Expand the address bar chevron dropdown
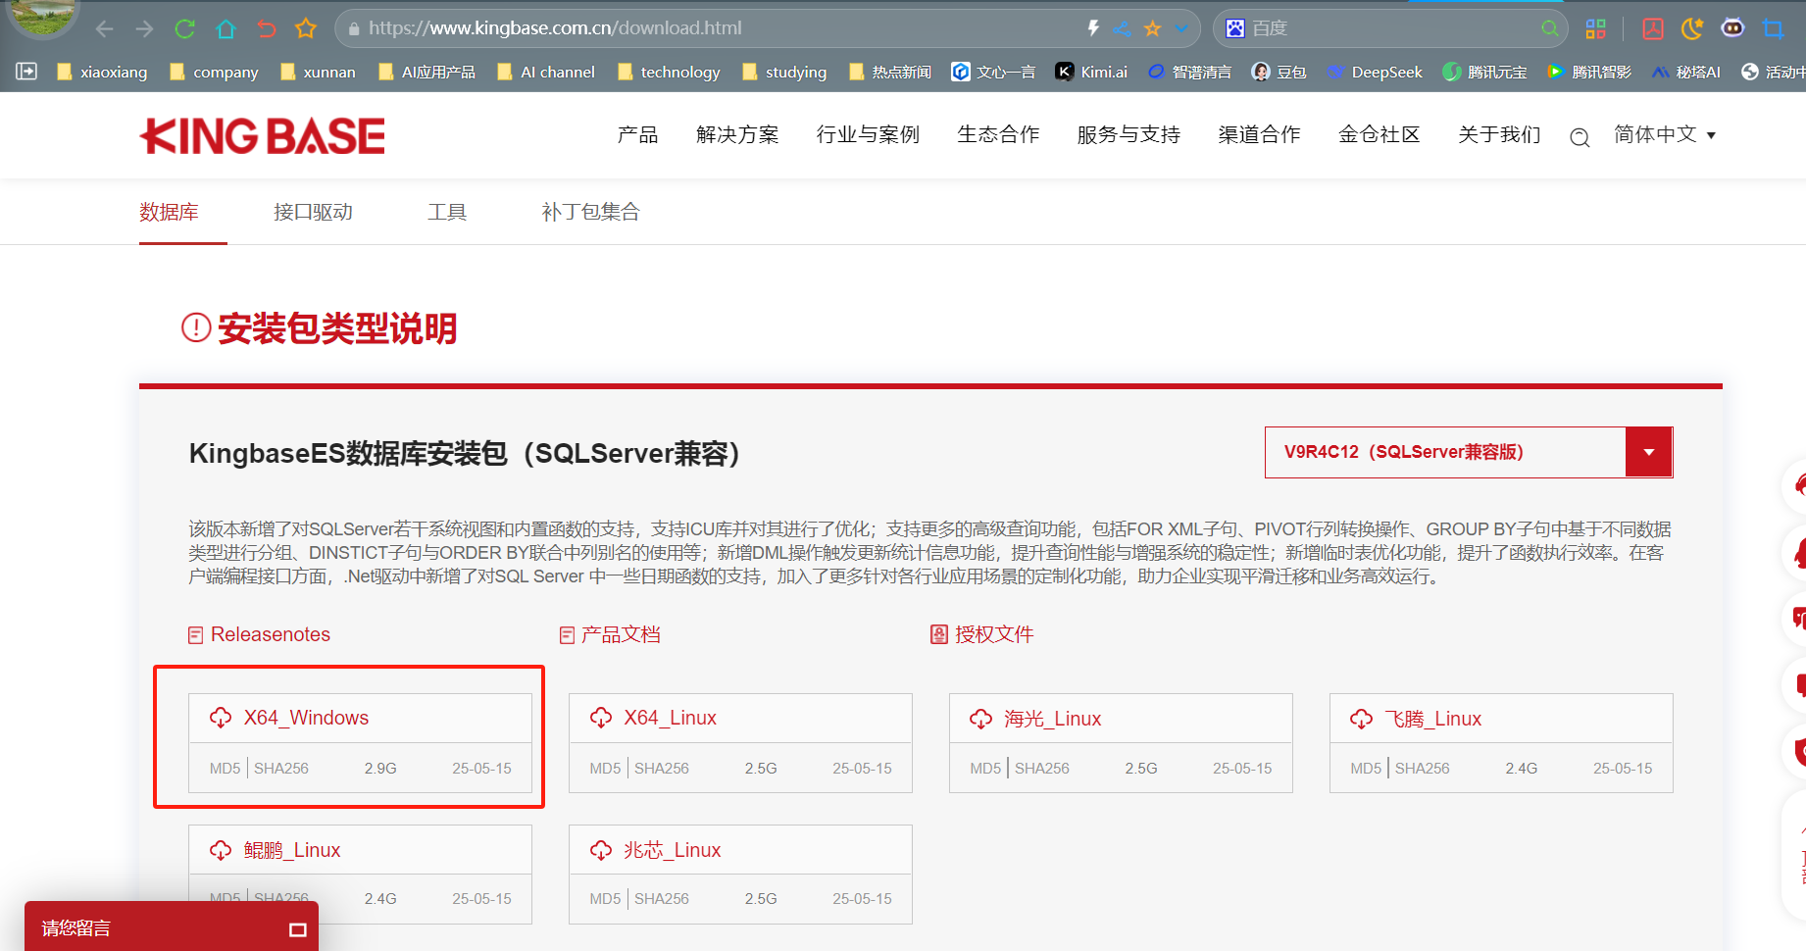Image resolution: width=1806 pixels, height=951 pixels. pyautogui.click(x=1181, y=28)
